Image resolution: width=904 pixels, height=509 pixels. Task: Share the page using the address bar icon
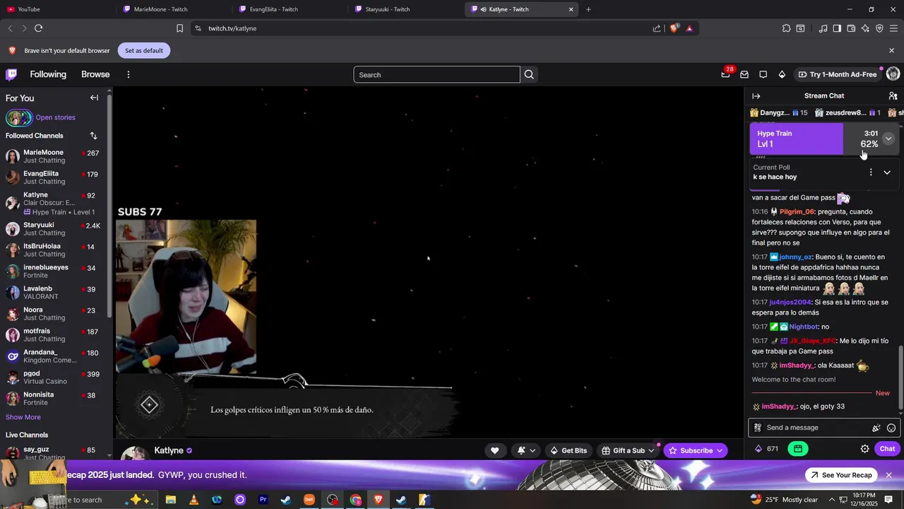click(657, 28)
